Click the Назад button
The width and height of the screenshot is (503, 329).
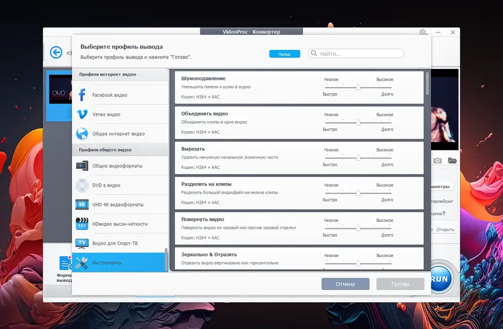pyautogui.click(x=285, y=54)
